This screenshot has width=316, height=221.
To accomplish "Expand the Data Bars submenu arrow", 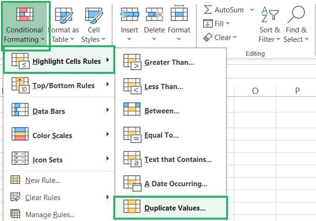I will [108, 110].
